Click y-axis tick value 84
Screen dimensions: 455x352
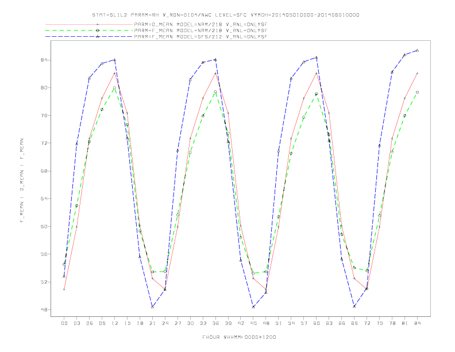[44, 60]
